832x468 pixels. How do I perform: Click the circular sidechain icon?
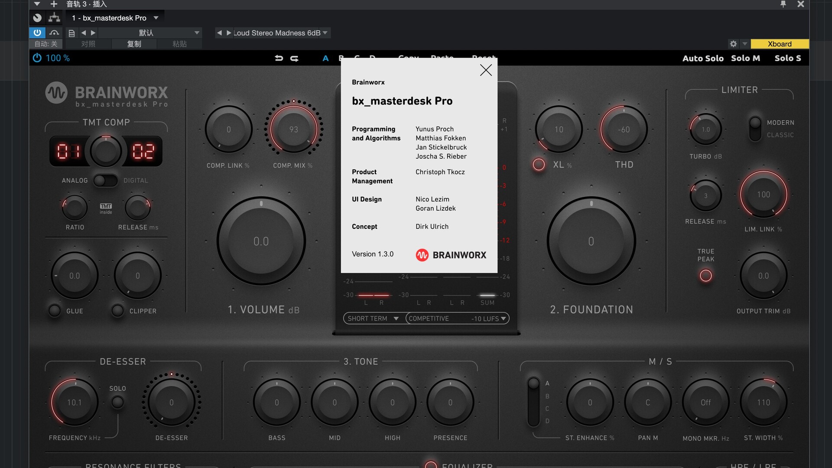click(x=38, y=18)
